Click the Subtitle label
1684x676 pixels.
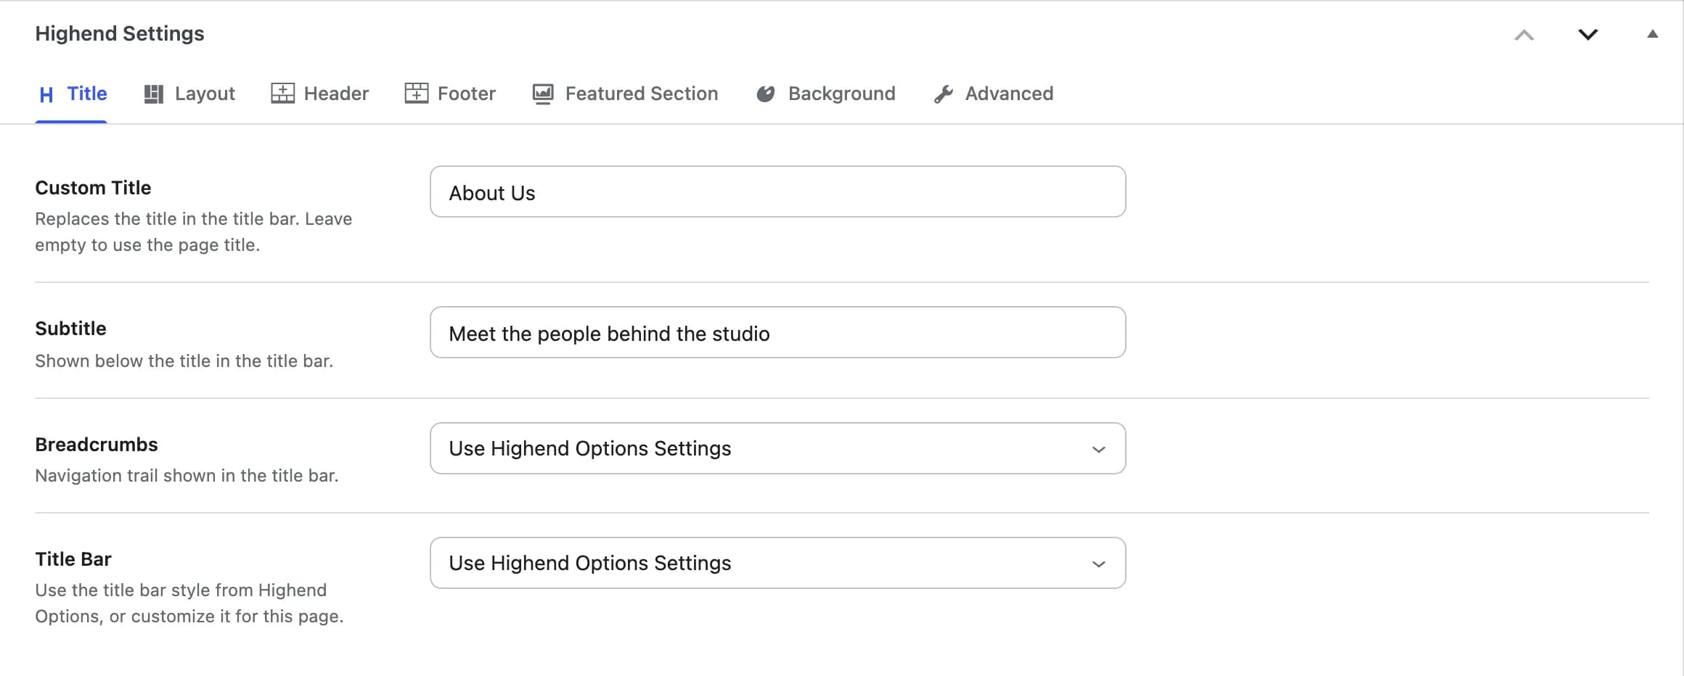[x=70, y=329]
